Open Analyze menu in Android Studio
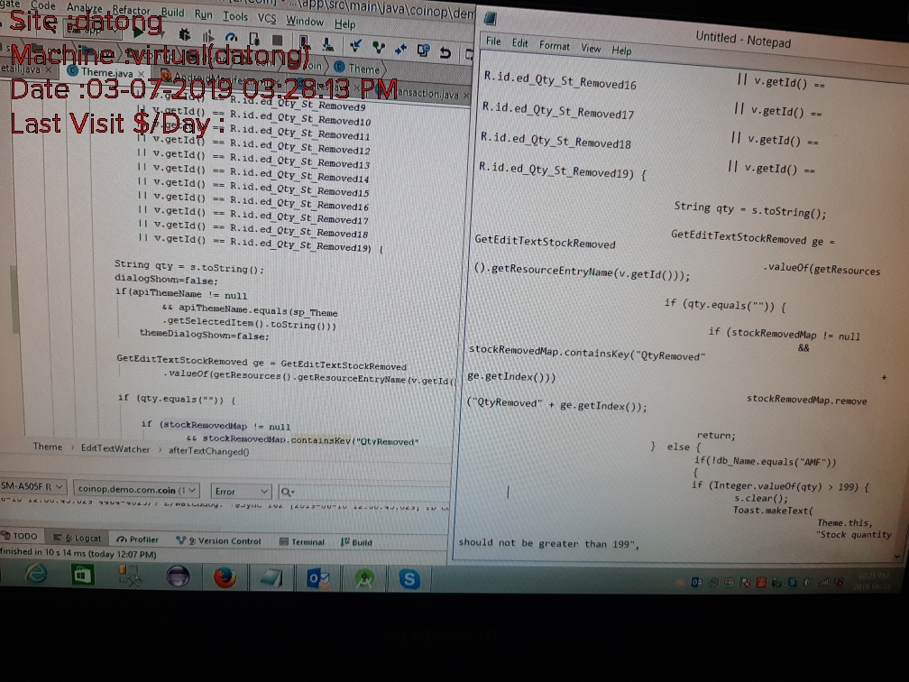This screenshot has height=682, width=909. click(85, 7)
